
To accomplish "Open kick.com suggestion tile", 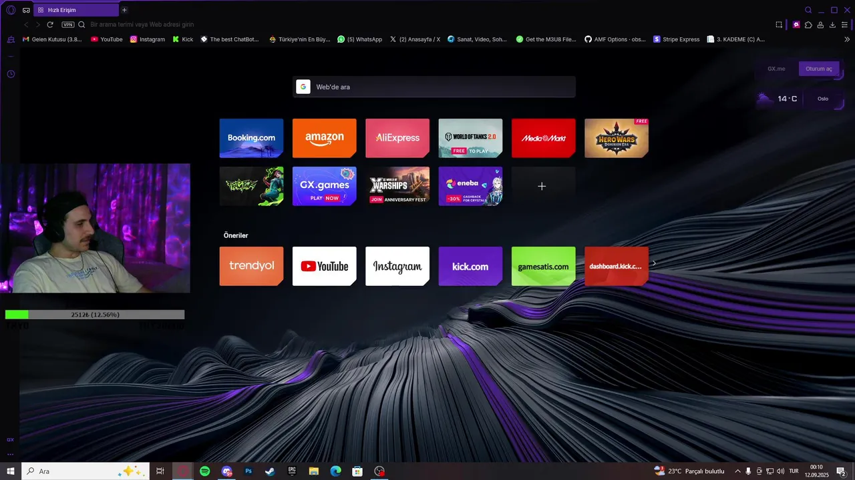I will click(x=470, y=266).
